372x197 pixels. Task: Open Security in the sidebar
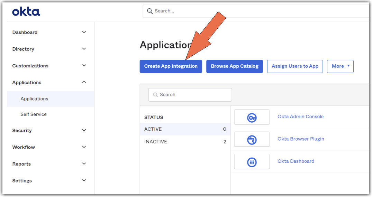[x=22, y=130]
